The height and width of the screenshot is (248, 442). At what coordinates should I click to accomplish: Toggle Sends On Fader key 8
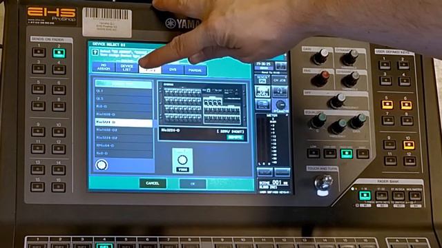(x=59, y=107)
